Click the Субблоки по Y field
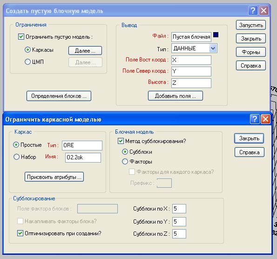The width and height of the screenshot is (277, 259). (179, 222)
